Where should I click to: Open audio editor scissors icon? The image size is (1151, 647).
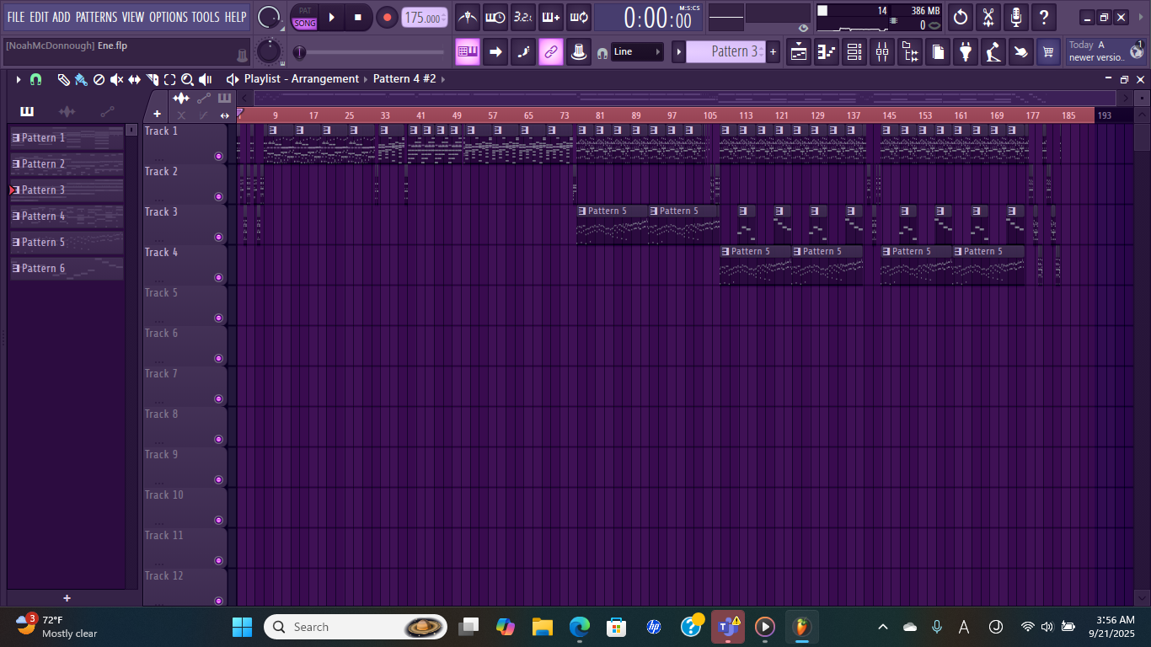click(988, 17)
